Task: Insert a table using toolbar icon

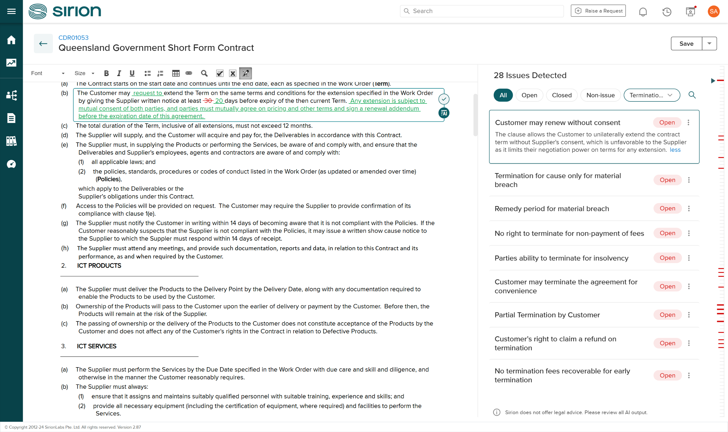Action: pos(175,73)
